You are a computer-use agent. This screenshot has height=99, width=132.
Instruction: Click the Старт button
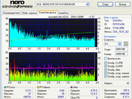[105, 4]
